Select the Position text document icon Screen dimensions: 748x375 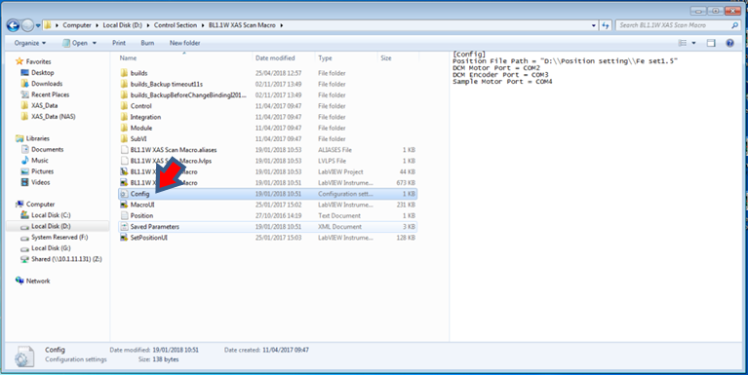pos(124,215)
